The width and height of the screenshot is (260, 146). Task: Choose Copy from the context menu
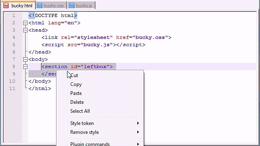tap(100, 84)
